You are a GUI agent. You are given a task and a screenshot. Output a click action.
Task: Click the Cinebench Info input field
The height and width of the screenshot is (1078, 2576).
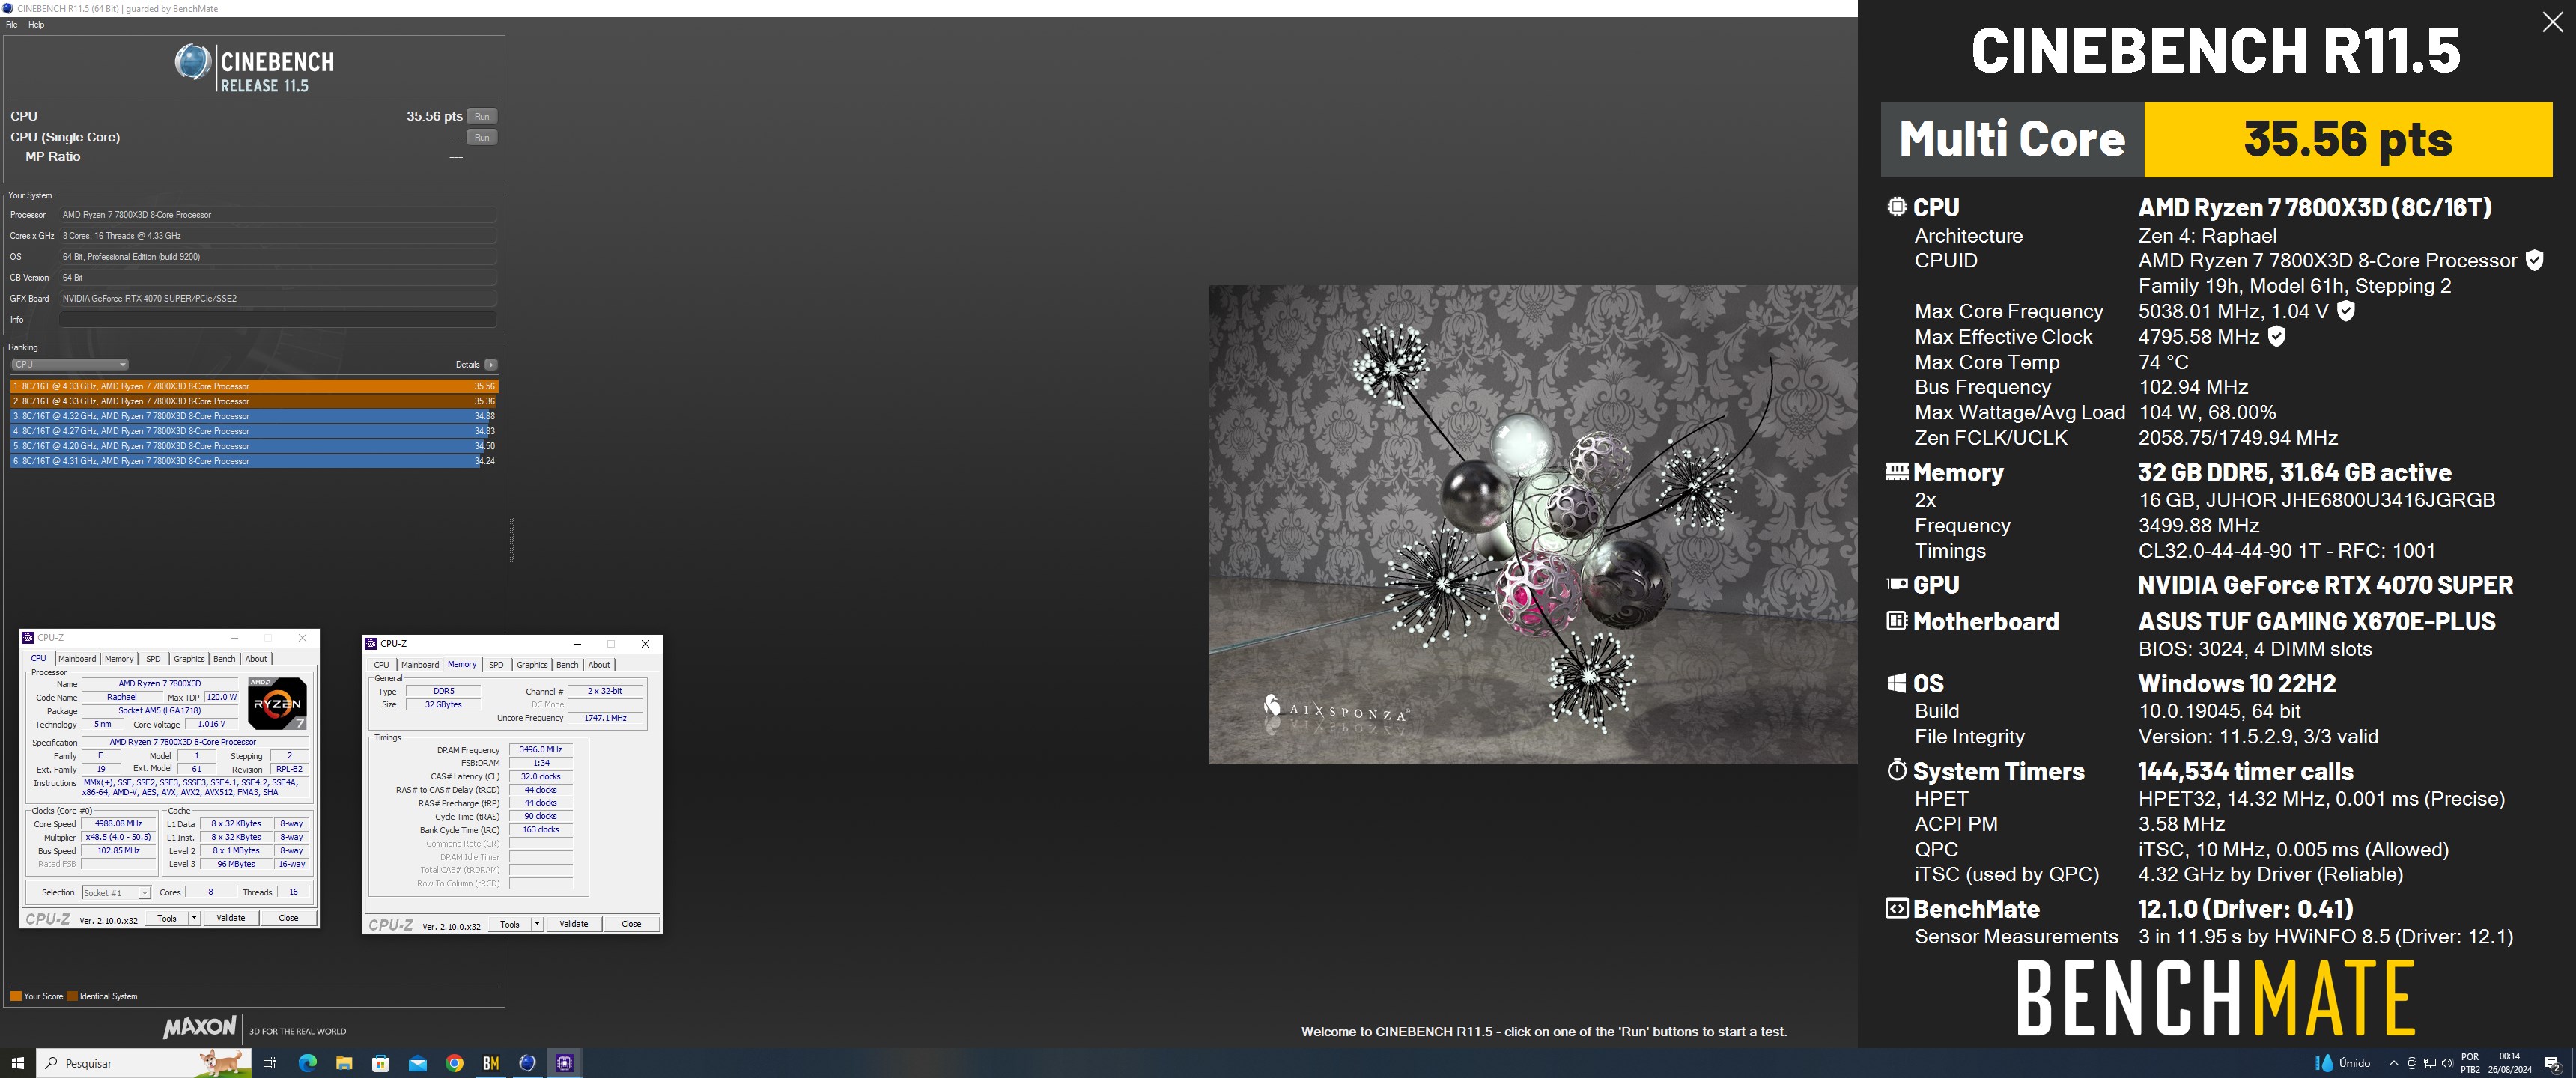[x=278, y=320]
